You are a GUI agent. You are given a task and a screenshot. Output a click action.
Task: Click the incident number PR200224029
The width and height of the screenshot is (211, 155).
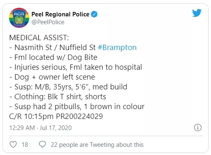click(x=79, y=116)
